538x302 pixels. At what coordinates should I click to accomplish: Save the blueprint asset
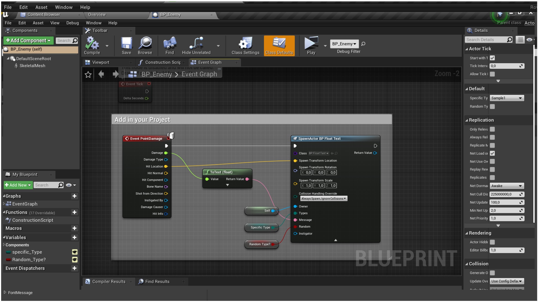click(126, 46)
